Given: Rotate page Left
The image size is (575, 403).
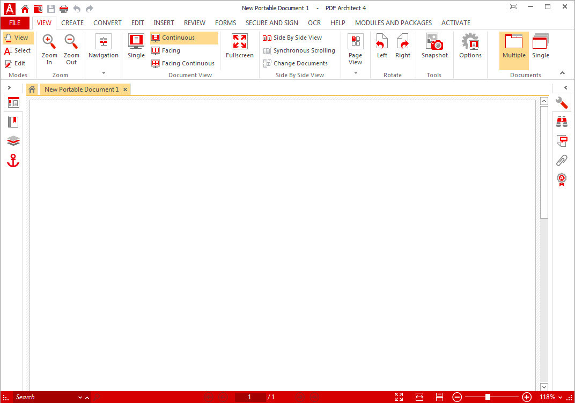Looking at the screenshot, I should point(382,46).
